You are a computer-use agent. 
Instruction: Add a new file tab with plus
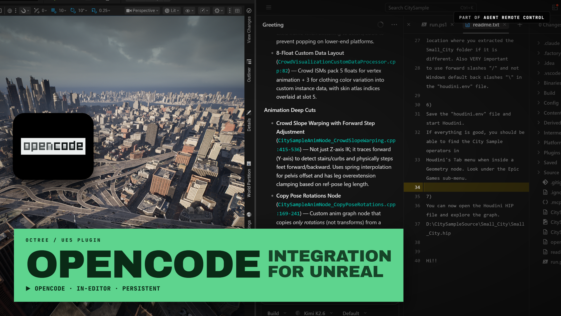click(520, 25)
